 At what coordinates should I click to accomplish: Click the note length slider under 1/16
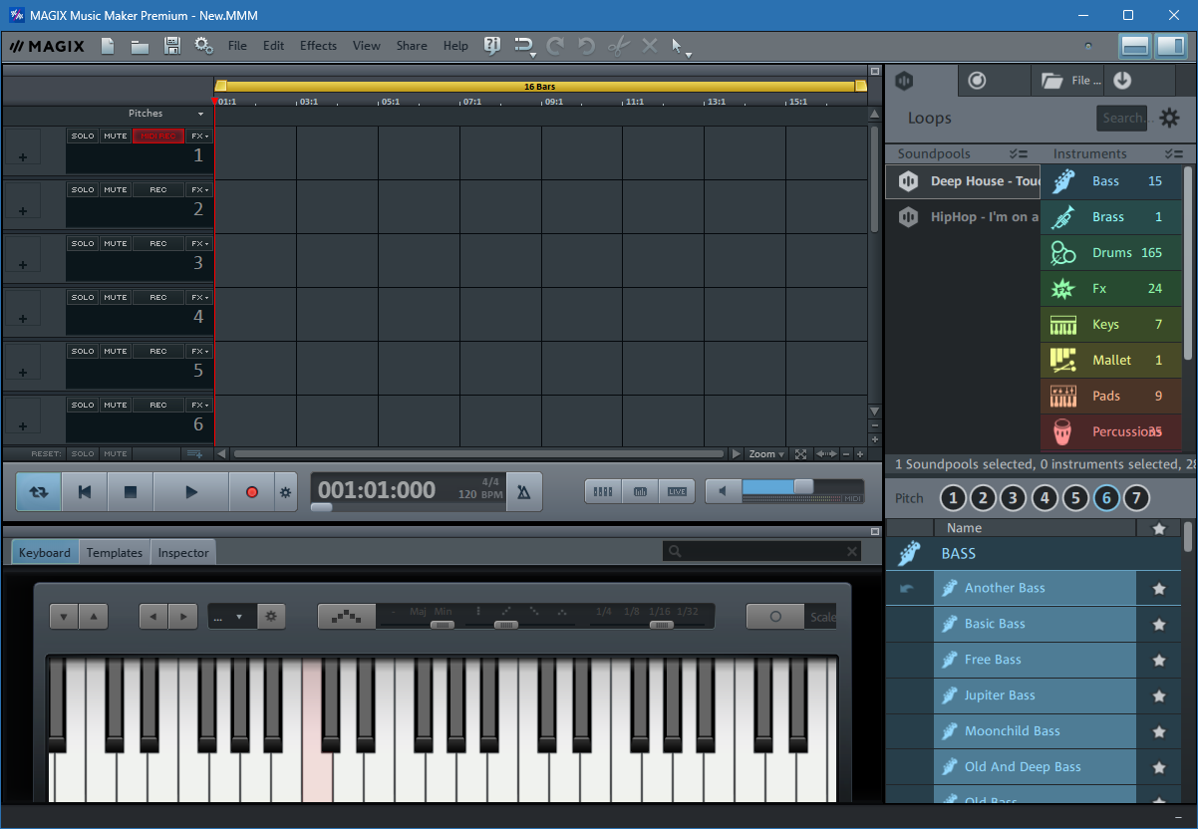tap(661, 625)
